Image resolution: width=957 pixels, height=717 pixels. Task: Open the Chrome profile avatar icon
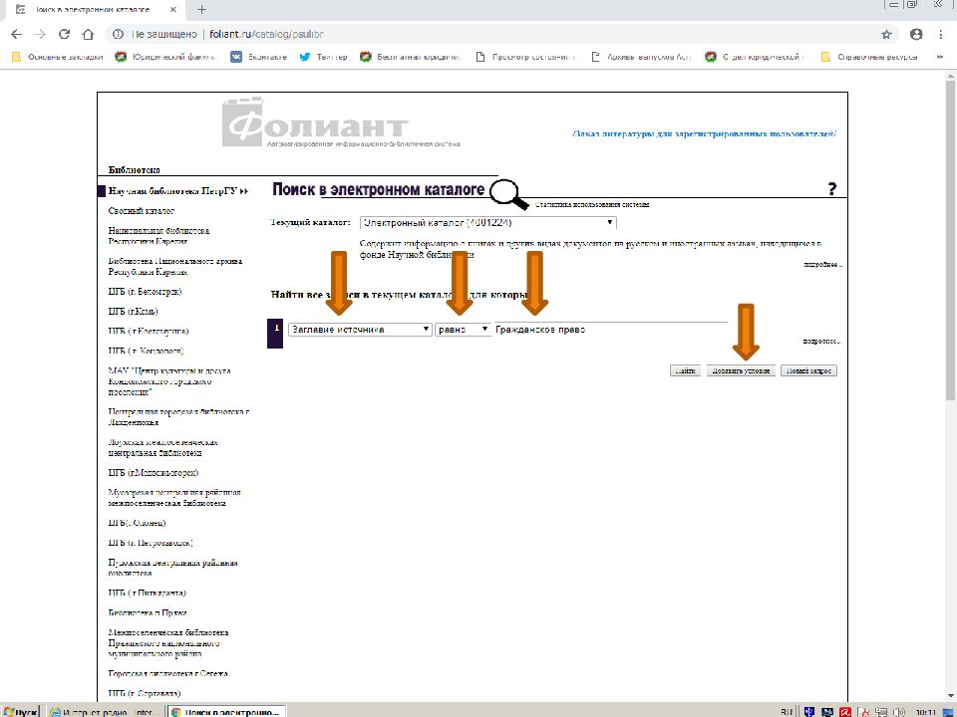click(x=915, y=33)
